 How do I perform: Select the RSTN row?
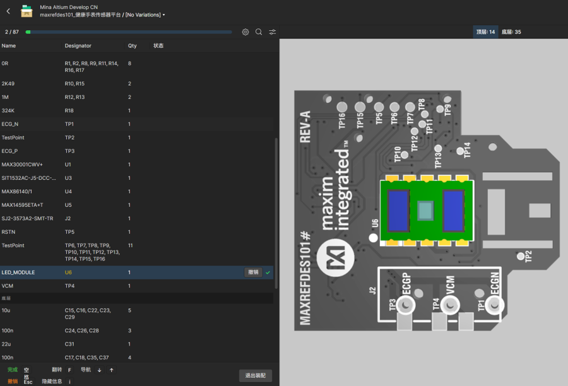pyautogui.click(x=136, y=231)
